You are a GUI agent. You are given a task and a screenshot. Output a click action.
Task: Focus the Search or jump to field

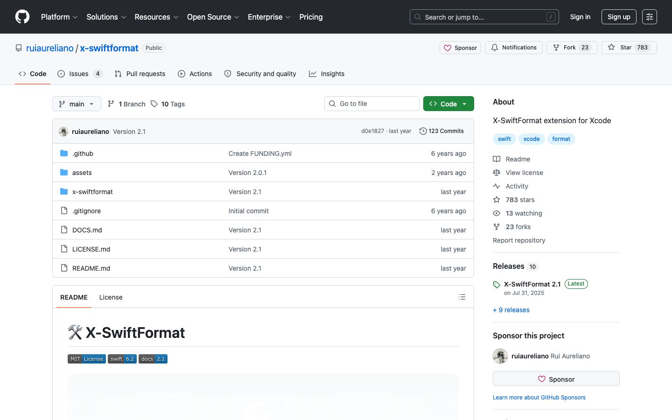pyautogui.click(x=484, y=17)
